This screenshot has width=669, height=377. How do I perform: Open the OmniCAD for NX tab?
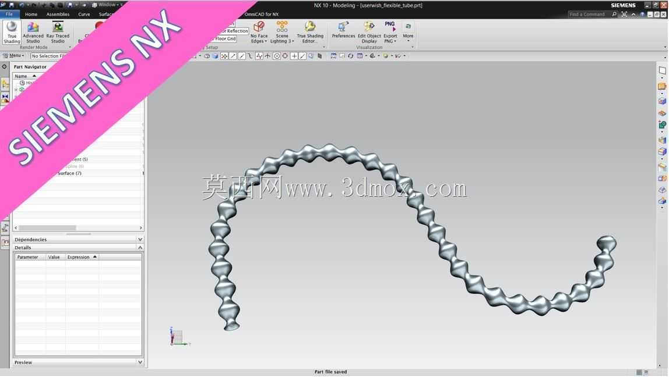(262, 14)
